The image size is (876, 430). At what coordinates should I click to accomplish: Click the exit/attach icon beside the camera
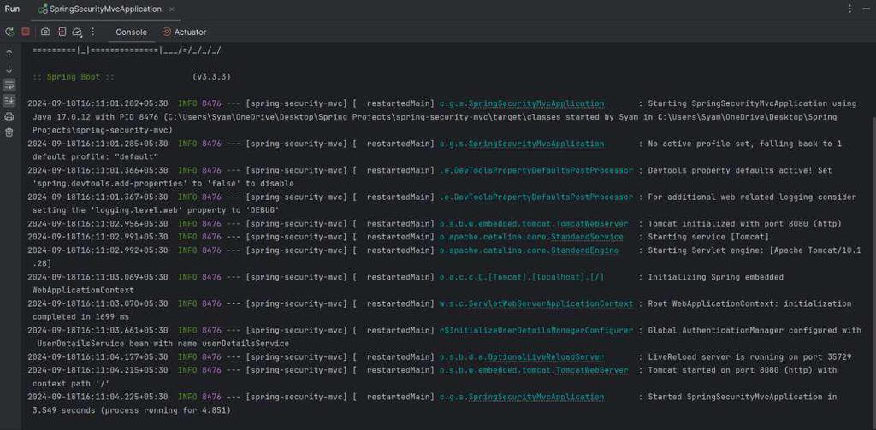tap(62, 32)
